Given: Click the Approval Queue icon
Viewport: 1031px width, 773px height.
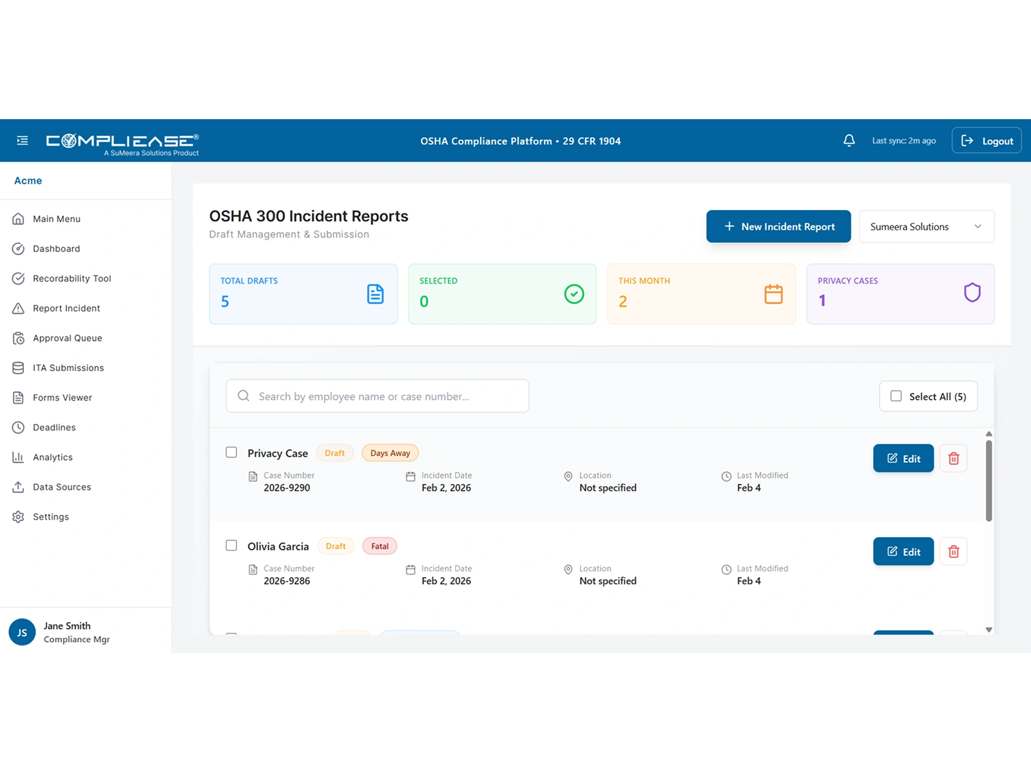Looking at the screenshot, I should (x=19, y=338).
